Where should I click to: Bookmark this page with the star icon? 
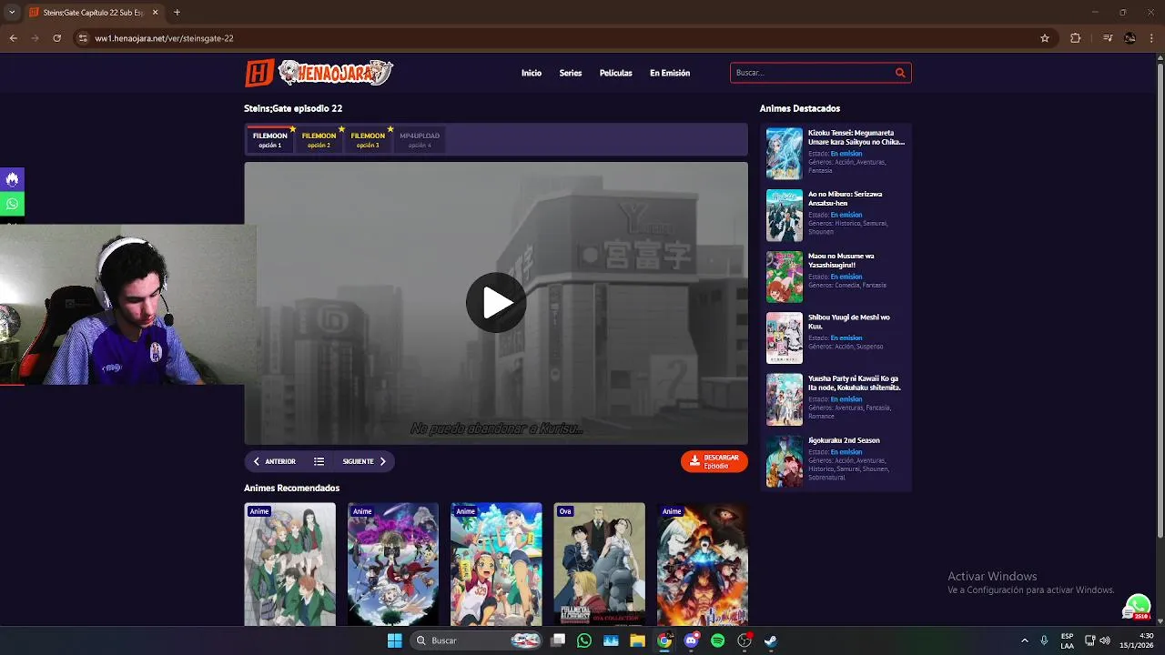click(x=1045, y=38)
